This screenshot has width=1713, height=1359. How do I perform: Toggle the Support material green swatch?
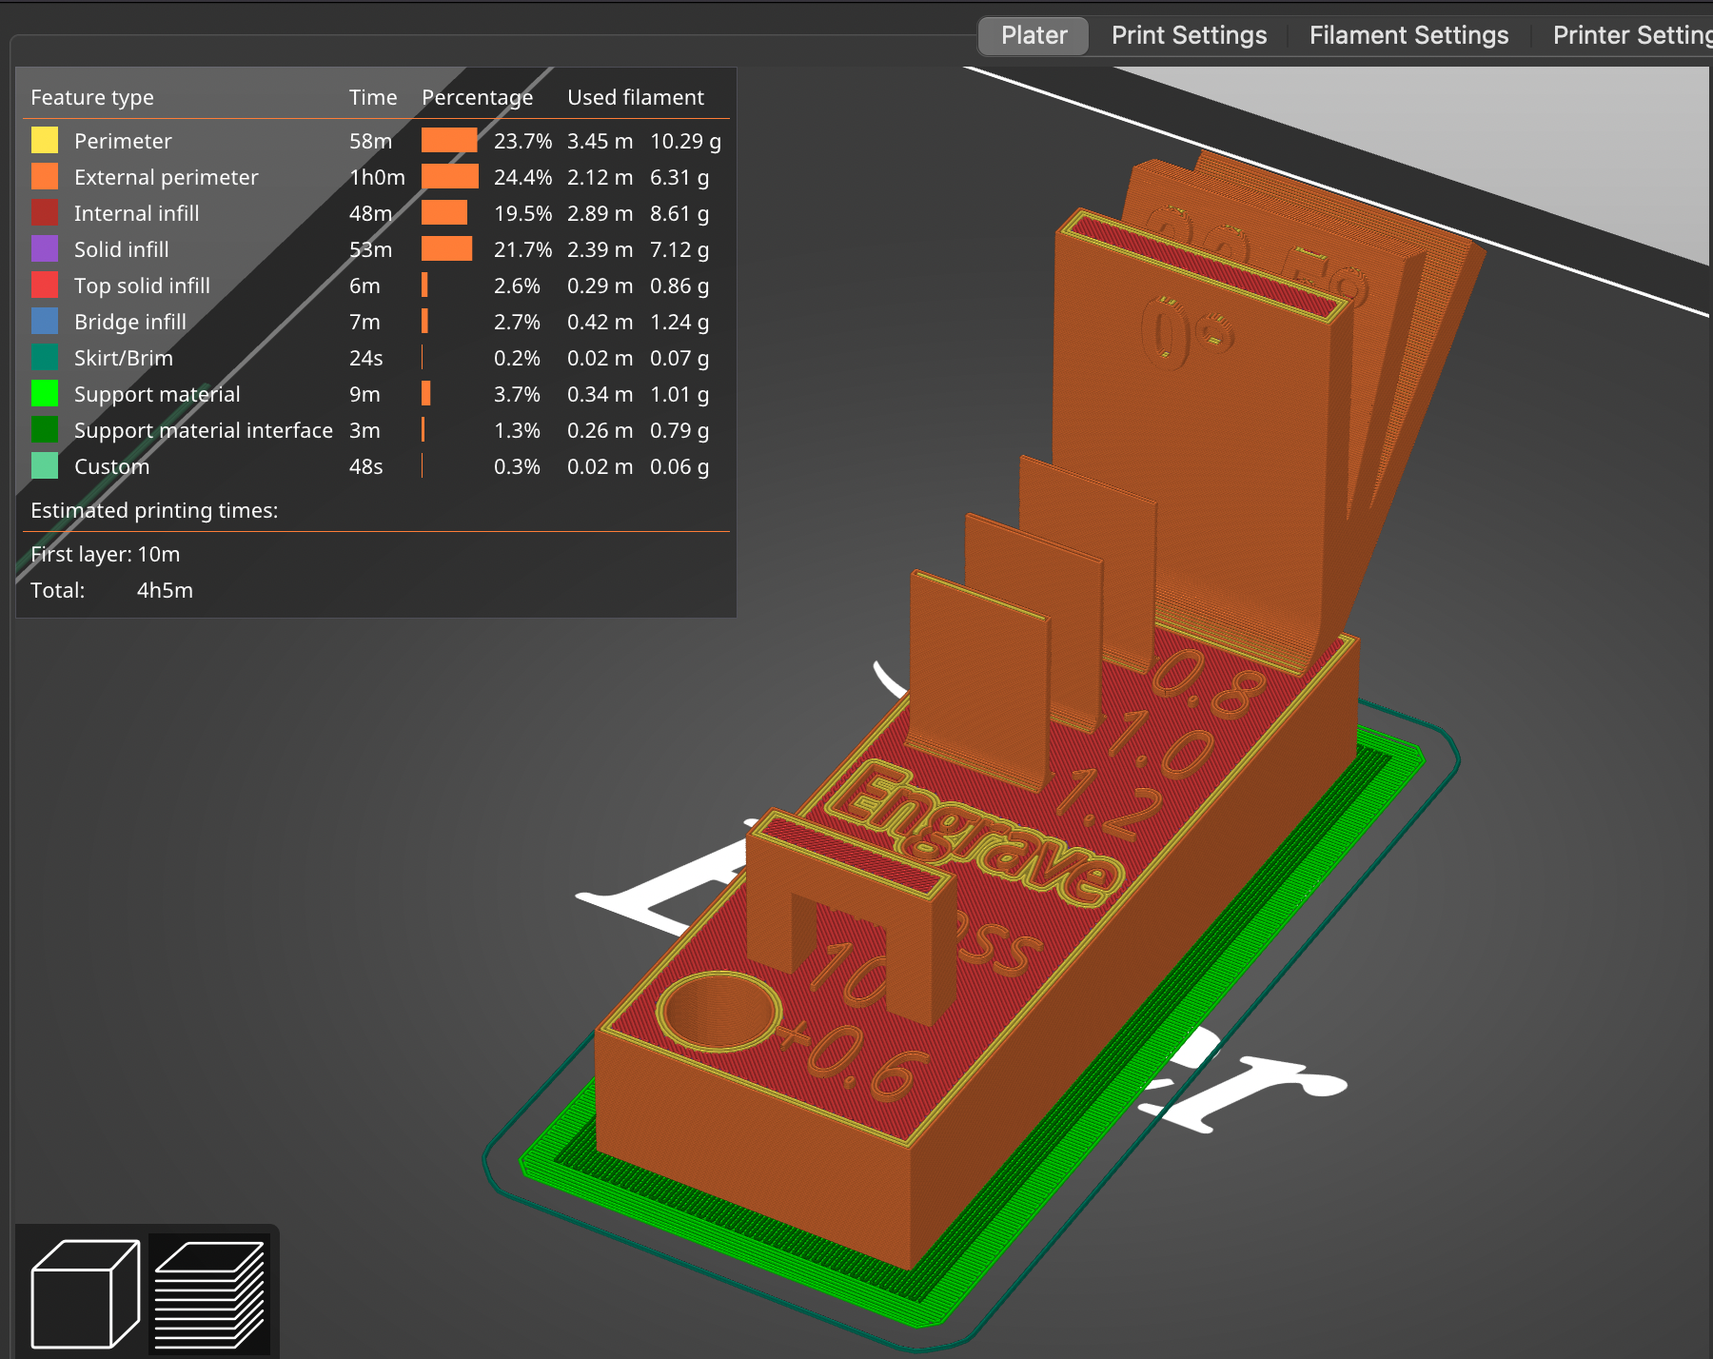[45, 394]
